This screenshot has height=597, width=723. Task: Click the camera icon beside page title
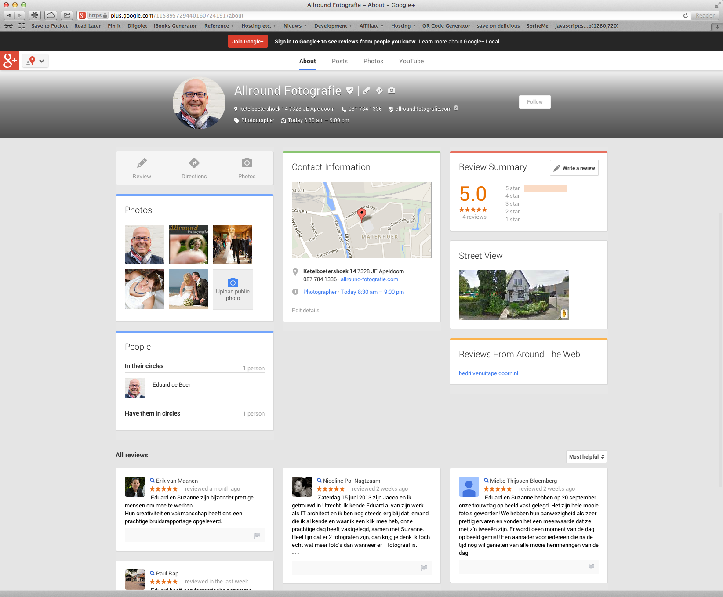click(392, 90)
